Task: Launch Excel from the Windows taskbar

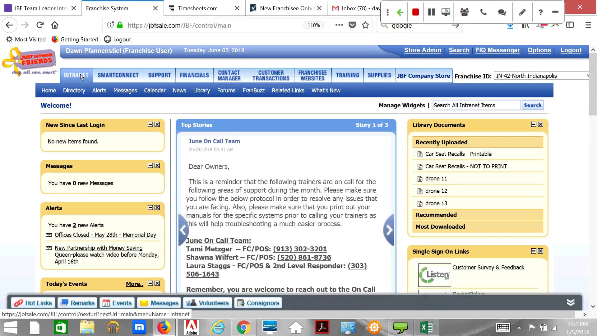Action: point(426,327)
